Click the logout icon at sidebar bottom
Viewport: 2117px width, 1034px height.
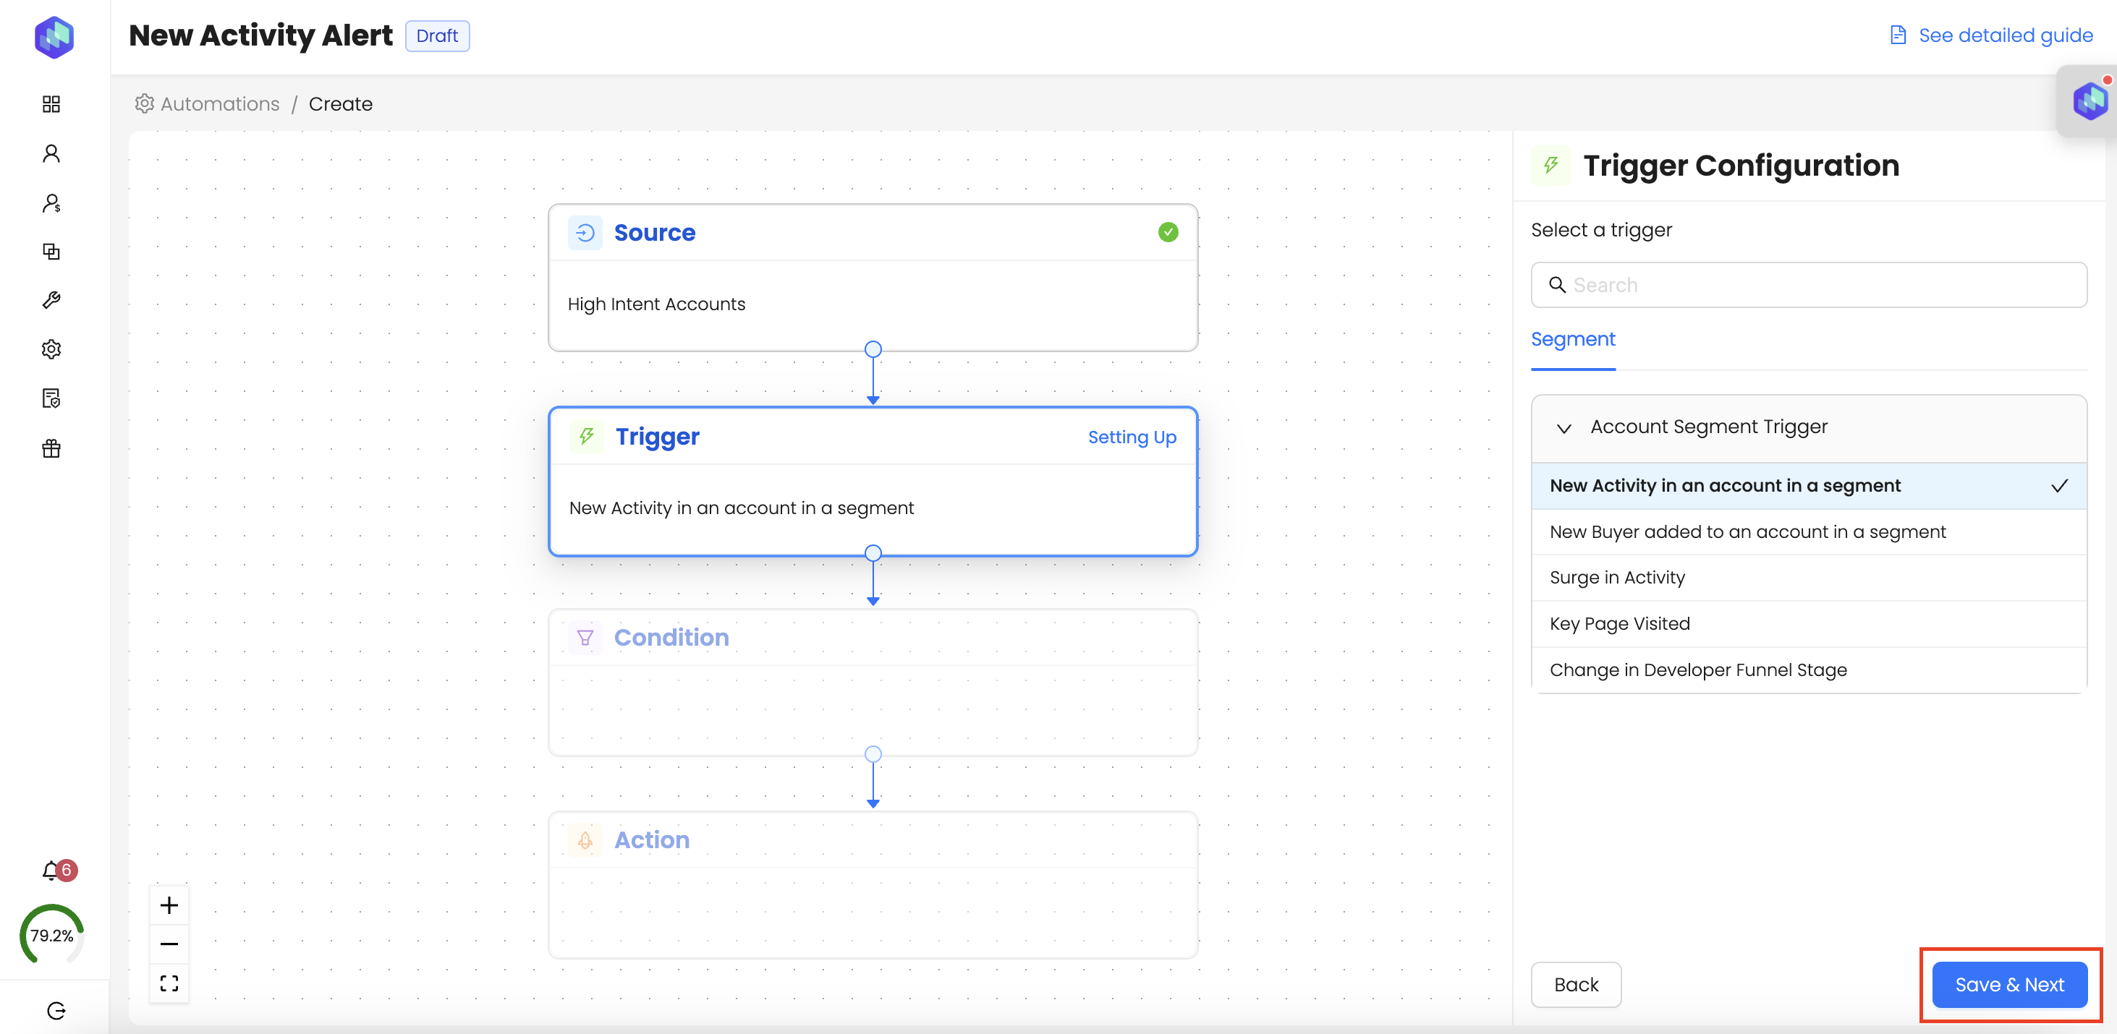coord(56,1010)
